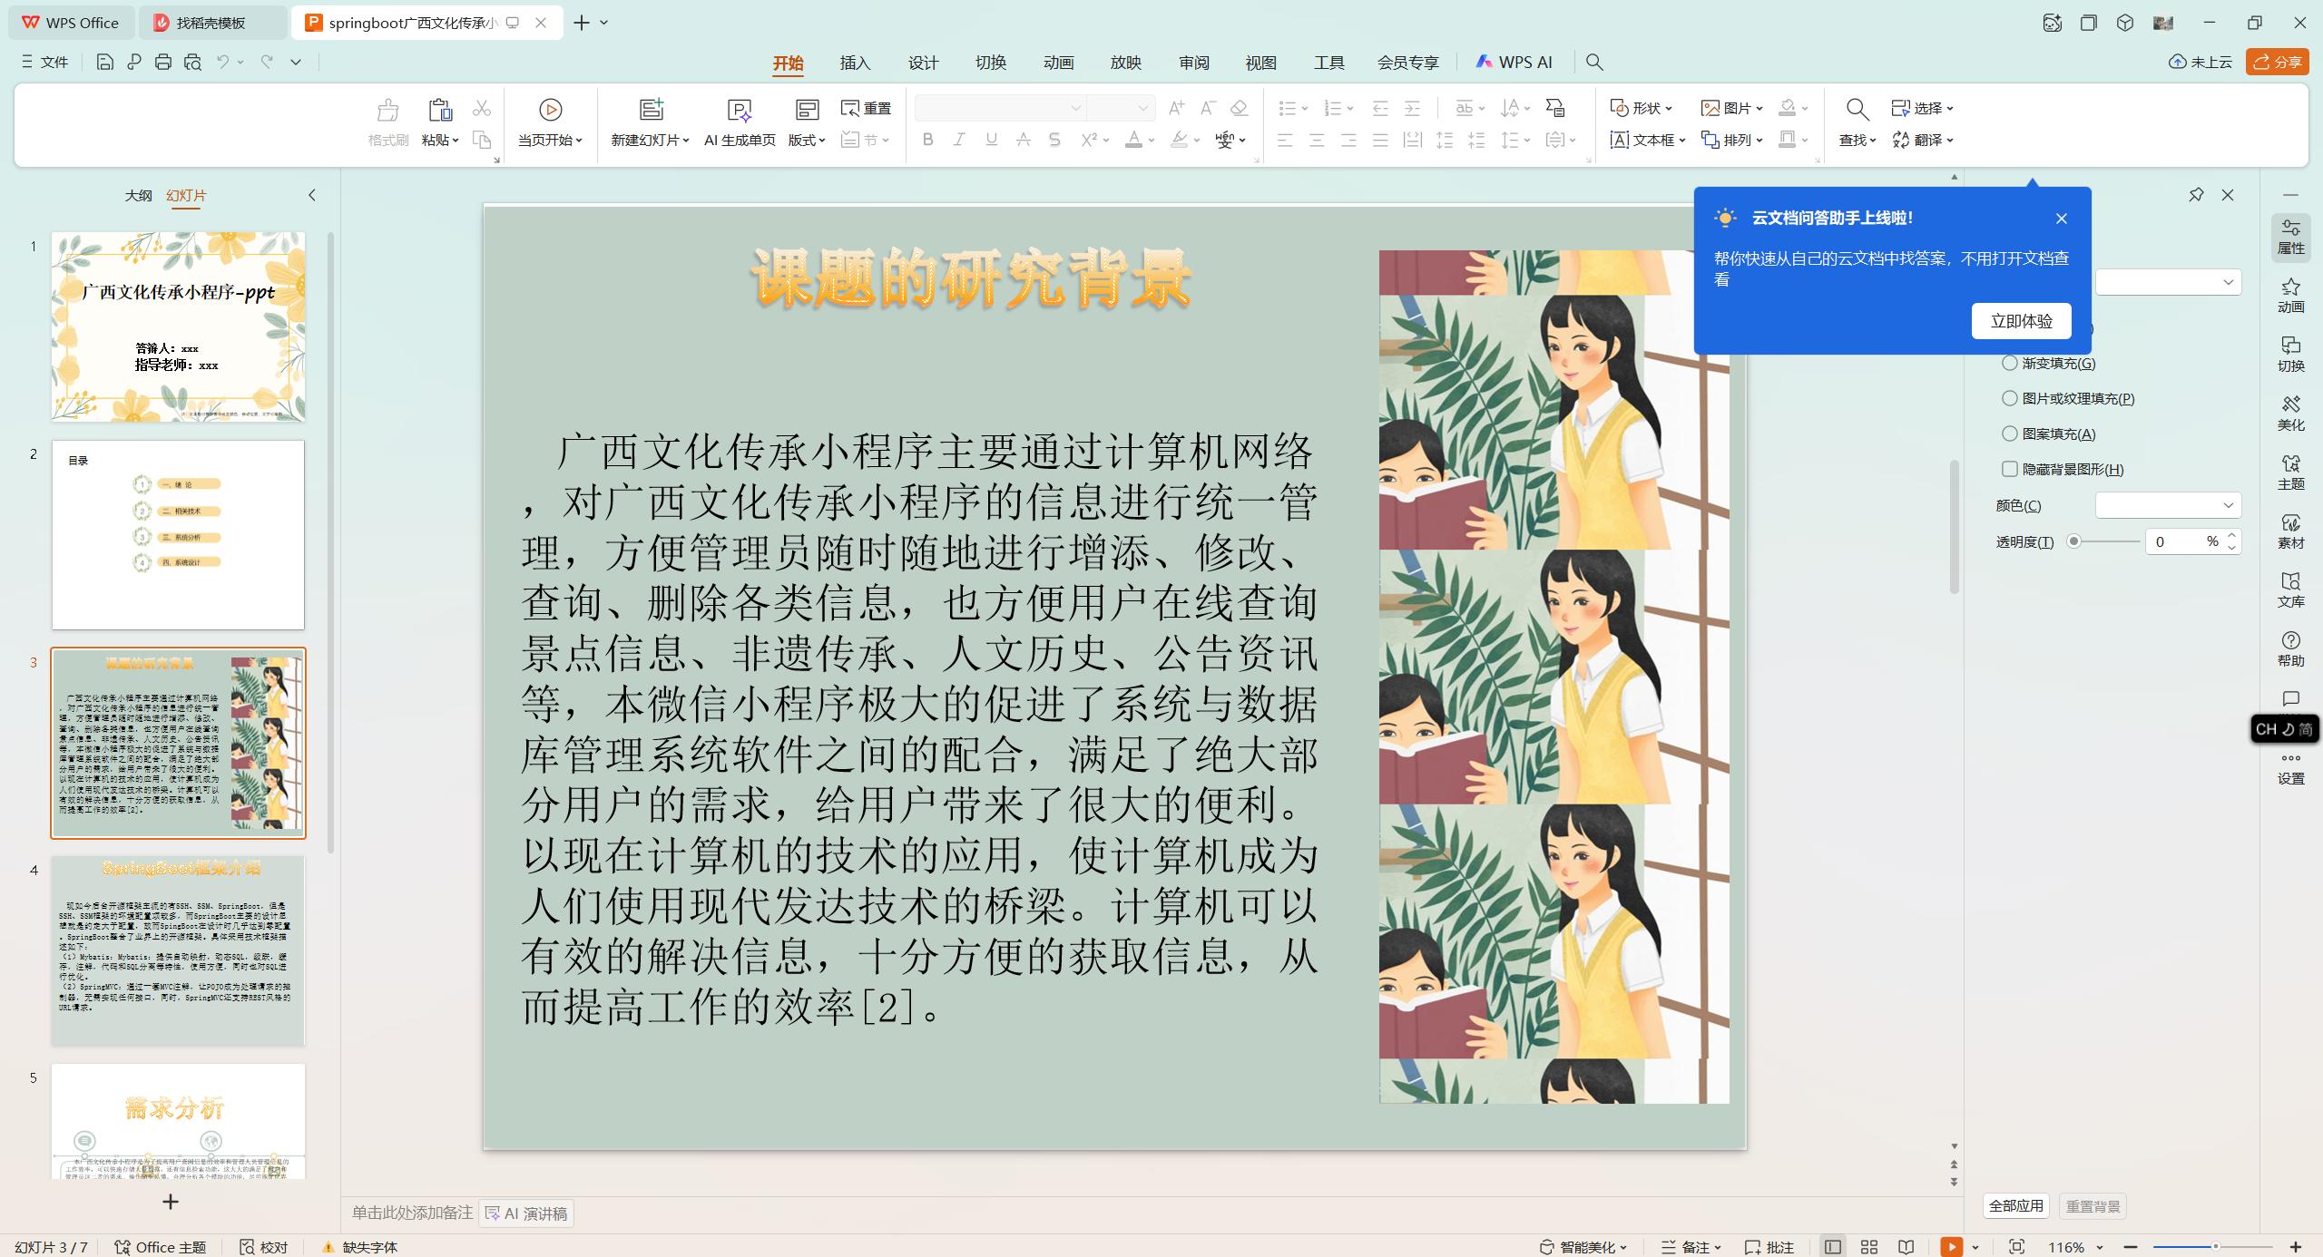This screenshot has width=2323, height=1257.
Task: Open the 属性 panel in the right sidebar
Action: (2290, 236)
